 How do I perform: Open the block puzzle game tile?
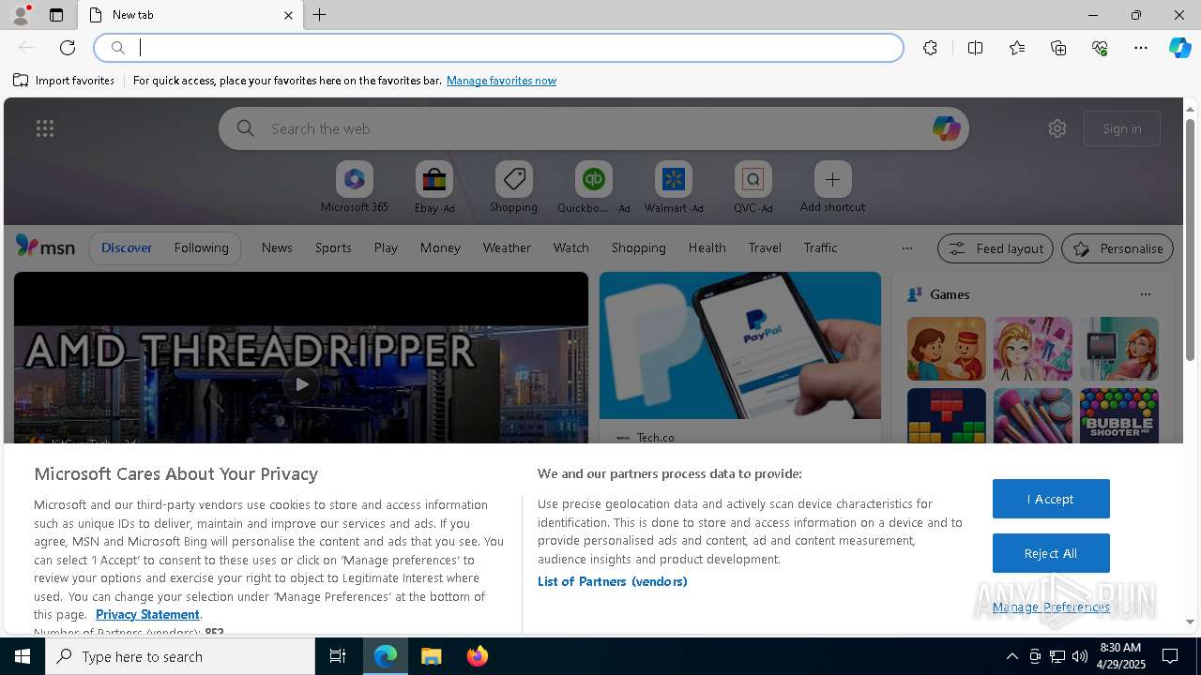tap(946, 416)
